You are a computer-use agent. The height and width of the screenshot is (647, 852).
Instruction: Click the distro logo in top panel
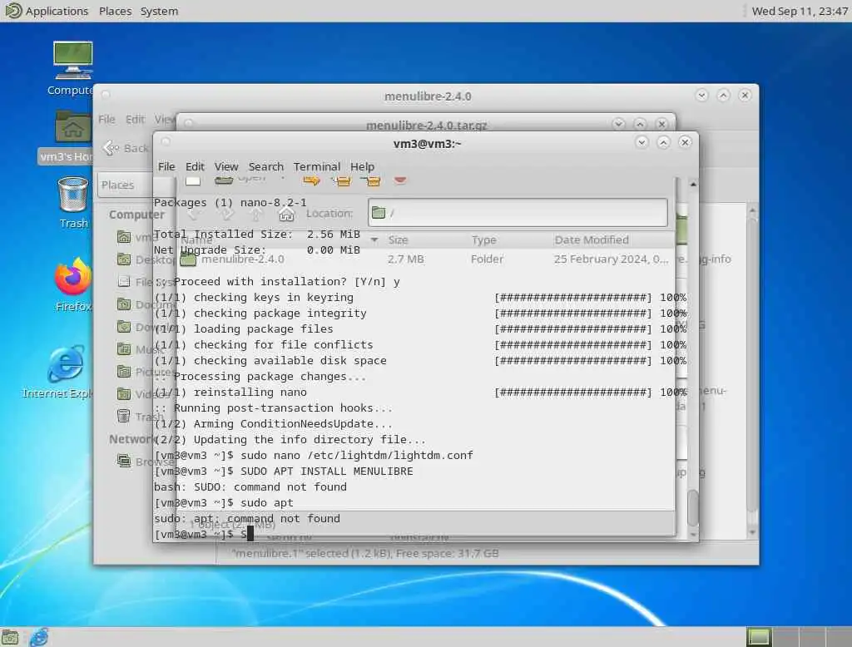[x=12, y=10]
